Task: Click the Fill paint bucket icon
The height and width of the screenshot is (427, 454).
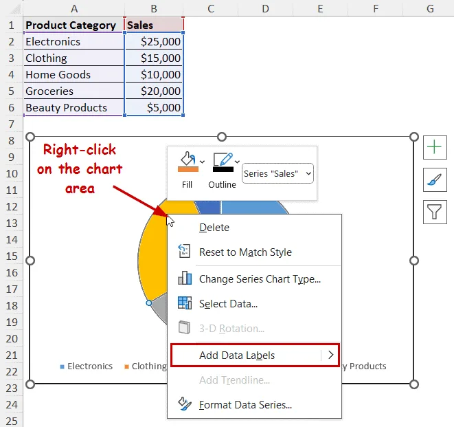Action: pyautogui.click(x=188, y=159)
